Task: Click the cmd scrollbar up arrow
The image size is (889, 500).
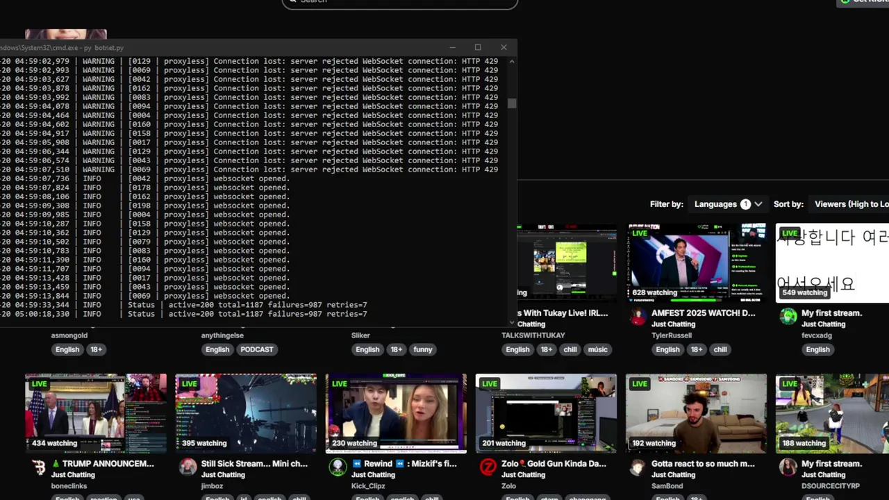Action: 512,61
